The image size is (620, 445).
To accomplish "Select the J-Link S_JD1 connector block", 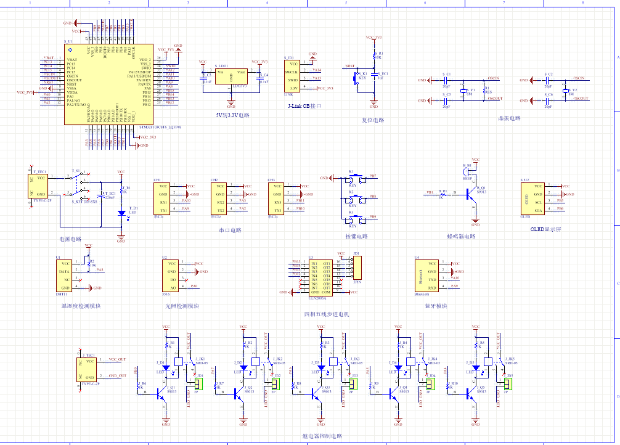I will pyautogui.click(x=293, y=76).
